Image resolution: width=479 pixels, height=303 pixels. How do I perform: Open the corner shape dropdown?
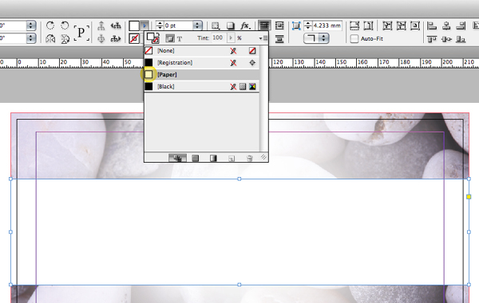(x=316, y=38)
